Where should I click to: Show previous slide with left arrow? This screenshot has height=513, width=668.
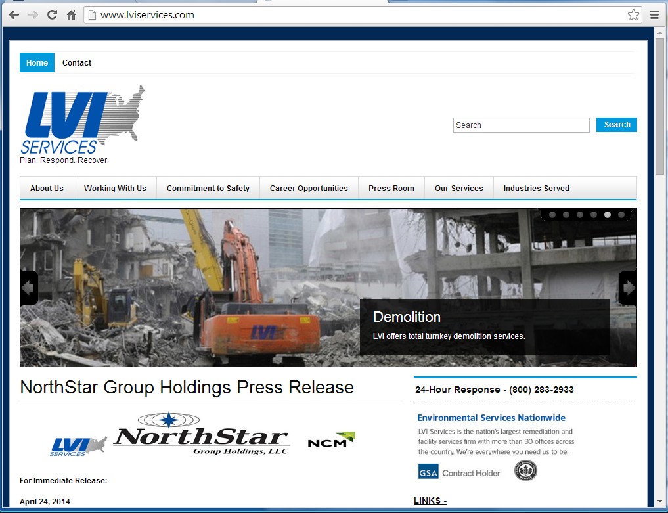(28, 288)
